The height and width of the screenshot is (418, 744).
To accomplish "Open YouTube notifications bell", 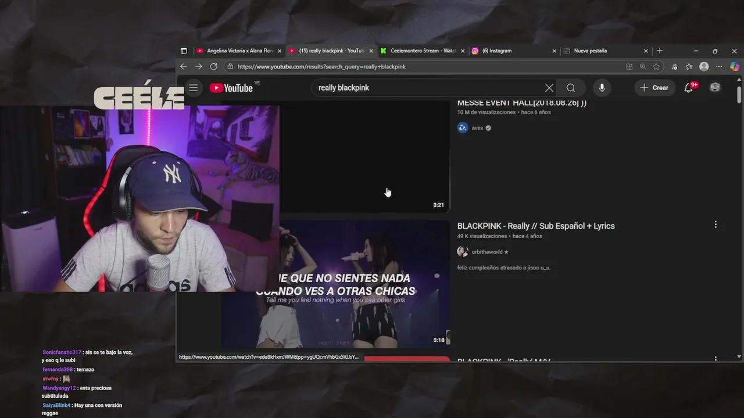I will point(689,88).
